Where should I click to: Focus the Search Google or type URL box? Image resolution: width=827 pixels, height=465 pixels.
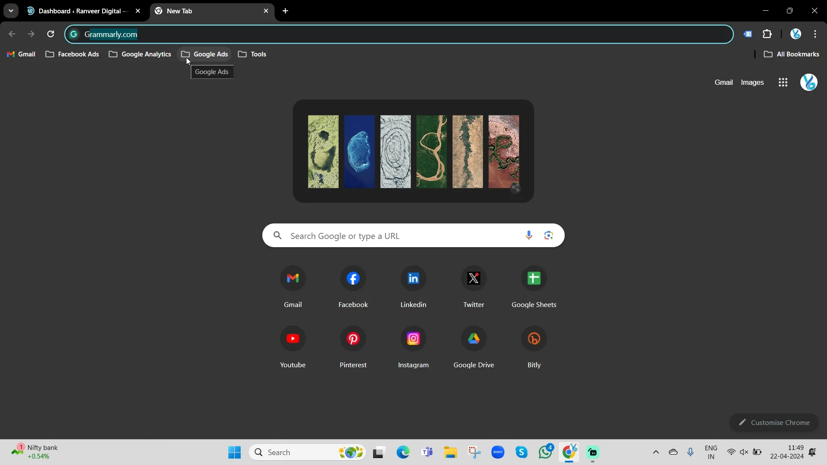point(413,236)
